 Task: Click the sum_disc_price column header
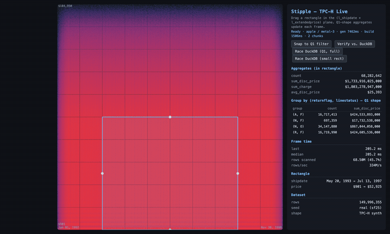367,108
